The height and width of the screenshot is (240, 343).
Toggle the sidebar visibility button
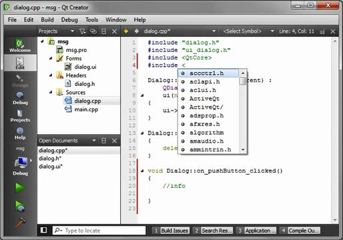pos(43,230)
